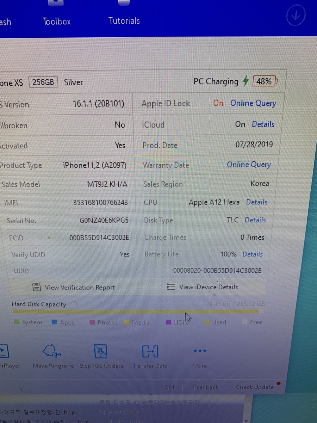This screenshot has height=423, width=317.
Task: Click the Hard Disk Capacity refresh spinner
Action: [x=75, y=304]
